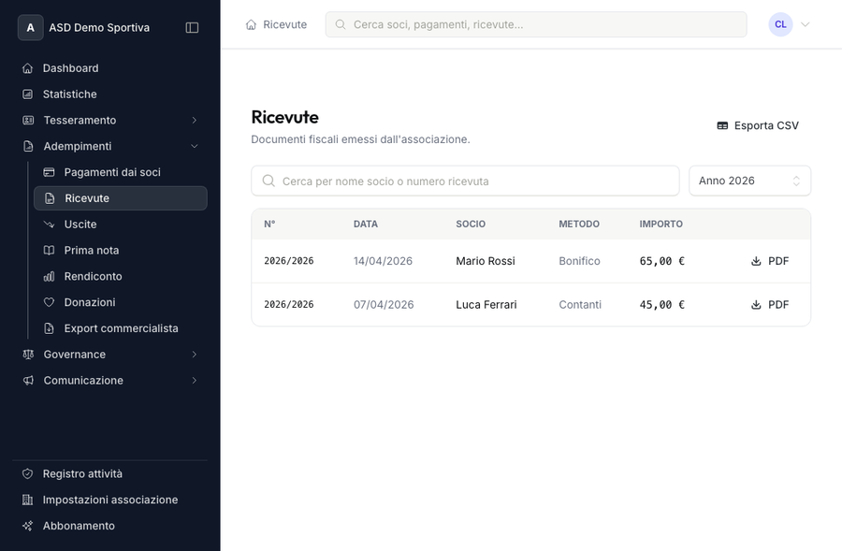Focus the receipt name or number search field
Image resolution: width=842 pixels, height=551 pixels.
click(x=465, y=181)
